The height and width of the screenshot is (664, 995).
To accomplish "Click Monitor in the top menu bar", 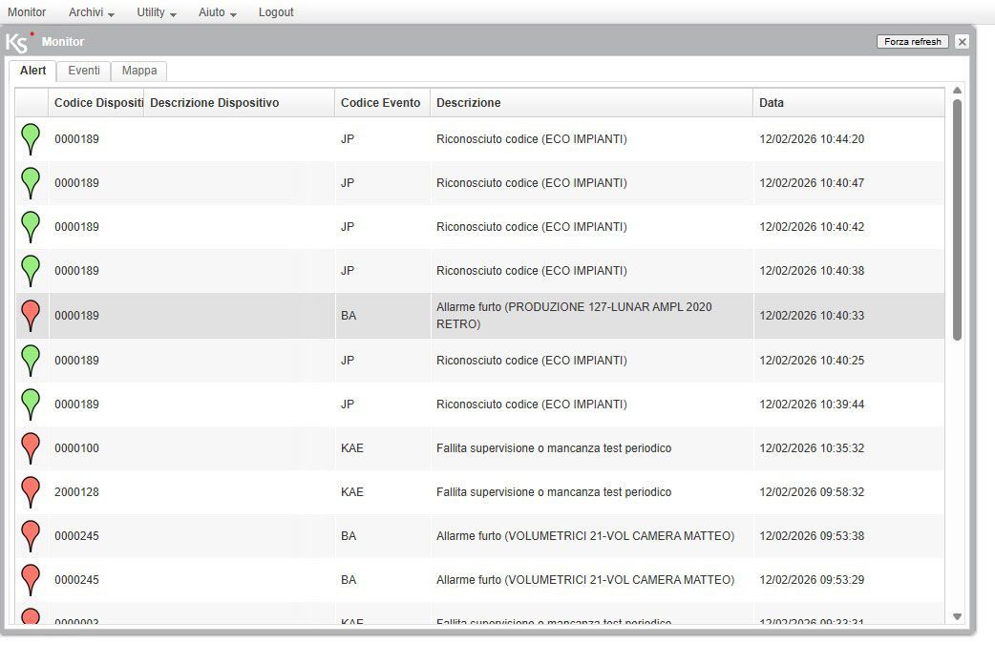I will 27,12.
